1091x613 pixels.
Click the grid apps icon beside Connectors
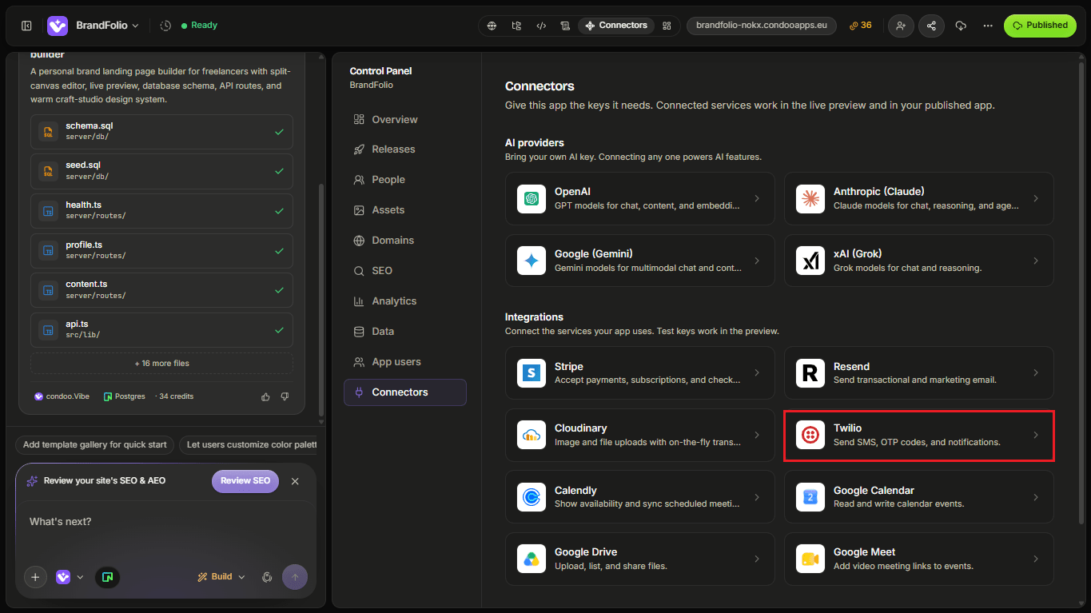[x=667, y=26]
